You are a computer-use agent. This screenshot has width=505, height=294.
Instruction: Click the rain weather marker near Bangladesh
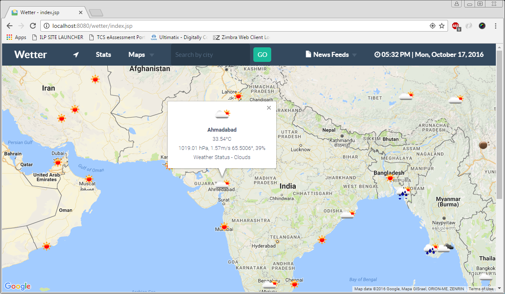(x=402, y=194)
